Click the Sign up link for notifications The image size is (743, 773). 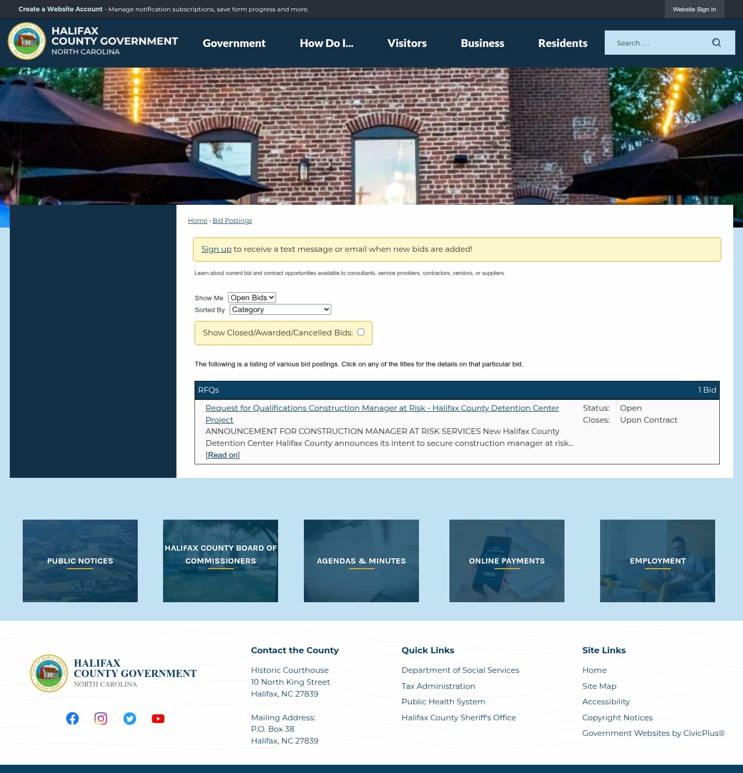click(x=216, y=249)
